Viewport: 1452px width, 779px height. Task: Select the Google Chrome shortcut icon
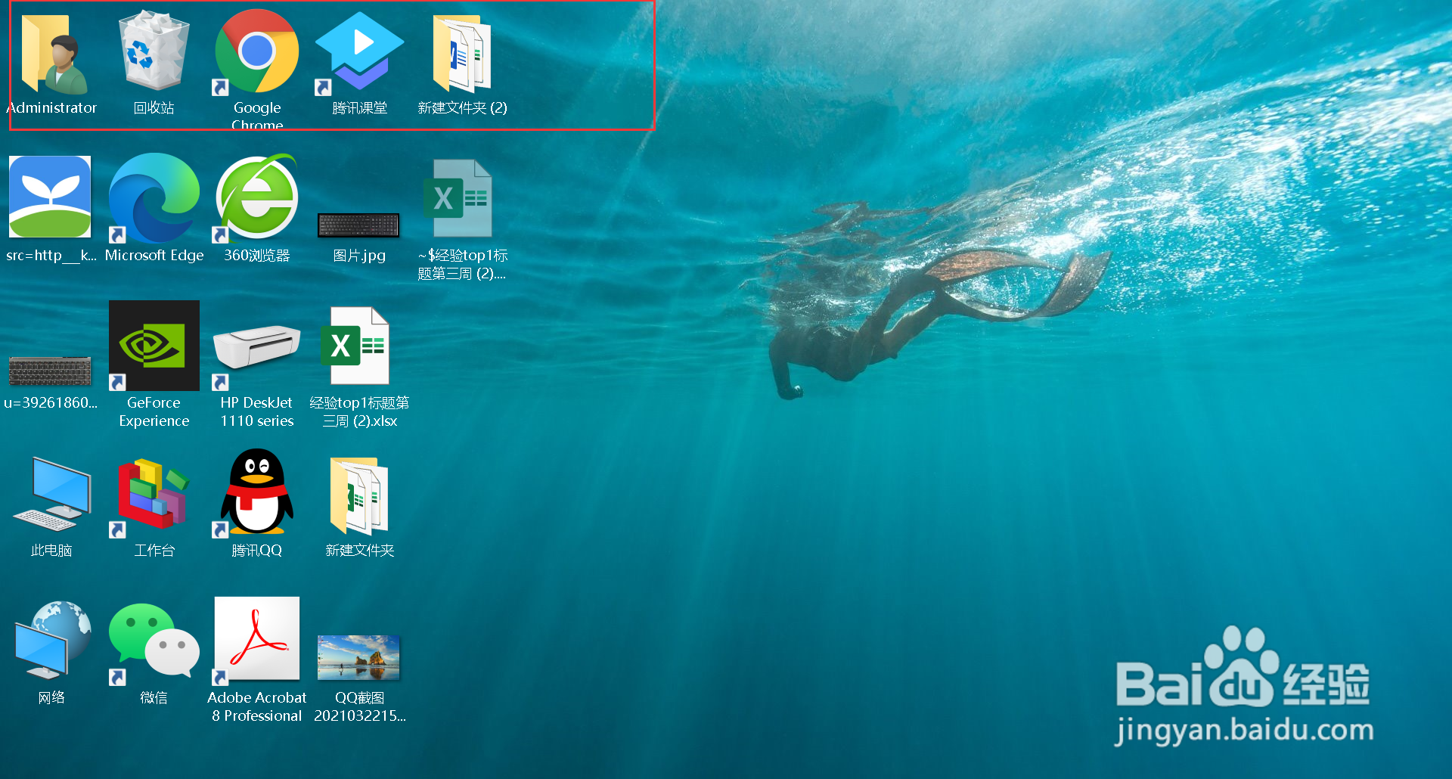(x=256, y=51)
